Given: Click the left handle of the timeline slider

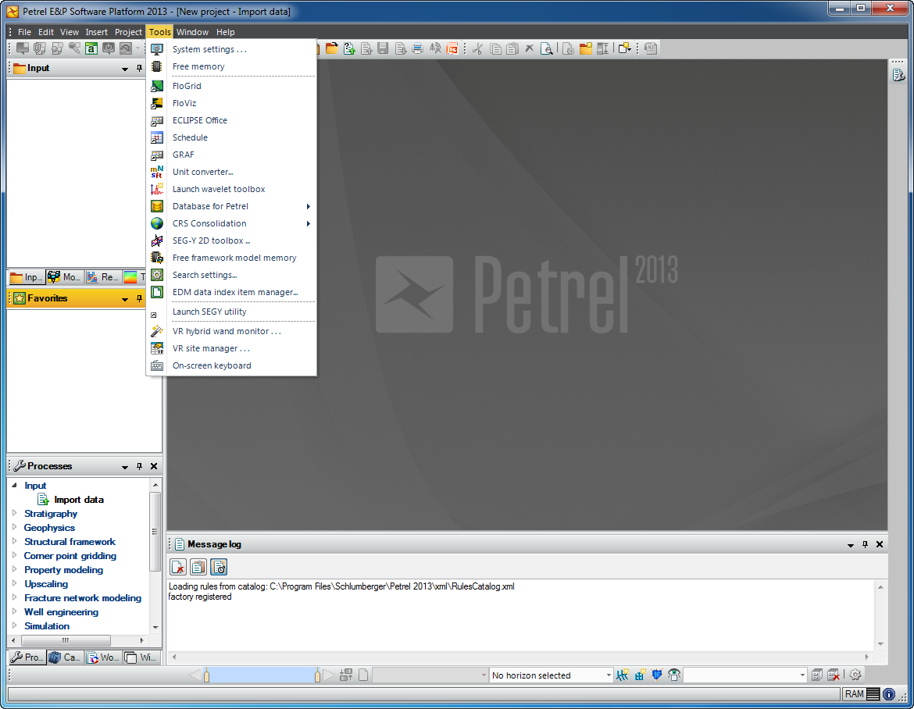Looking at the screenshot, I should pyautogui.click(x=206, y=675).
